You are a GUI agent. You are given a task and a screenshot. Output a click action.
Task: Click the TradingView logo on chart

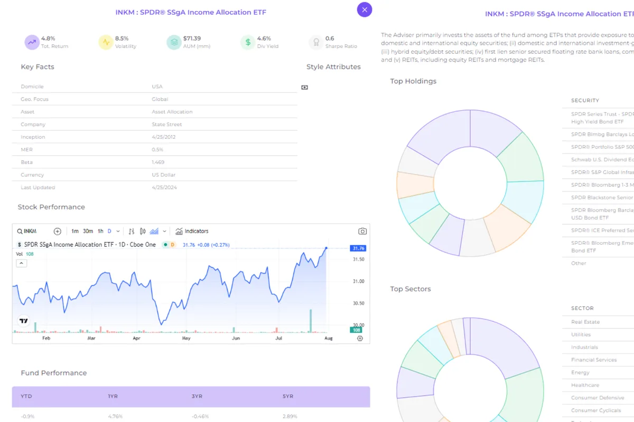pos(23,320)
